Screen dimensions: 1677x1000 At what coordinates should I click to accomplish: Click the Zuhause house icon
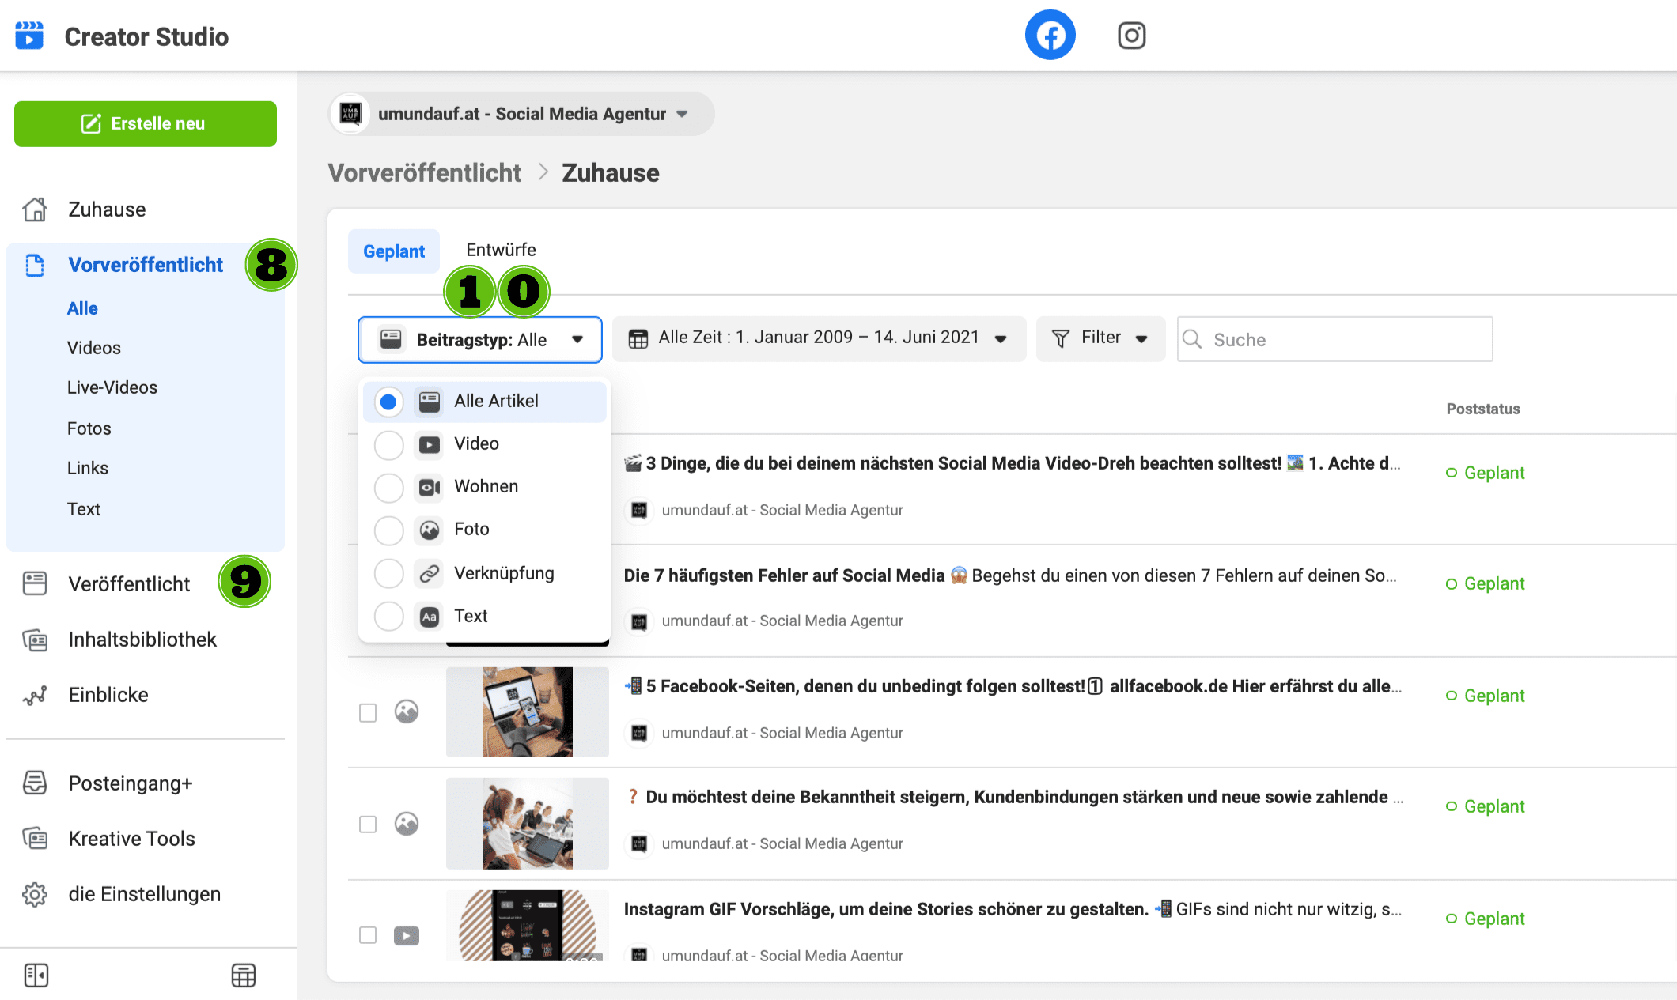tap(35, 209)
